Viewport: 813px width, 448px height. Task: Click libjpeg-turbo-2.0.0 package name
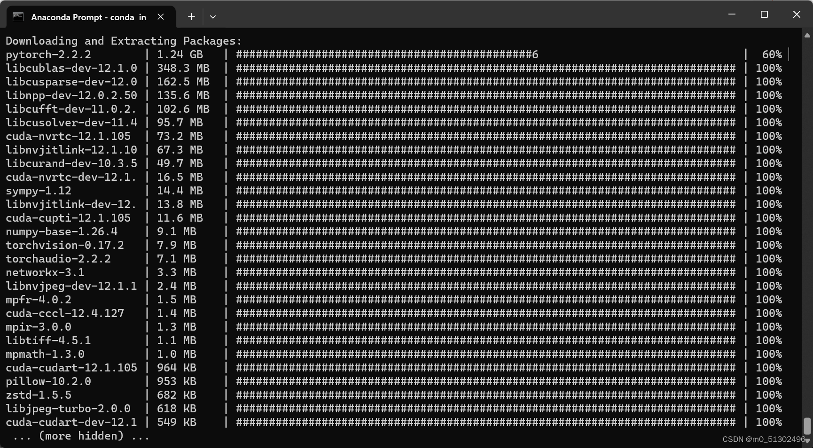(x=68, y=409)
